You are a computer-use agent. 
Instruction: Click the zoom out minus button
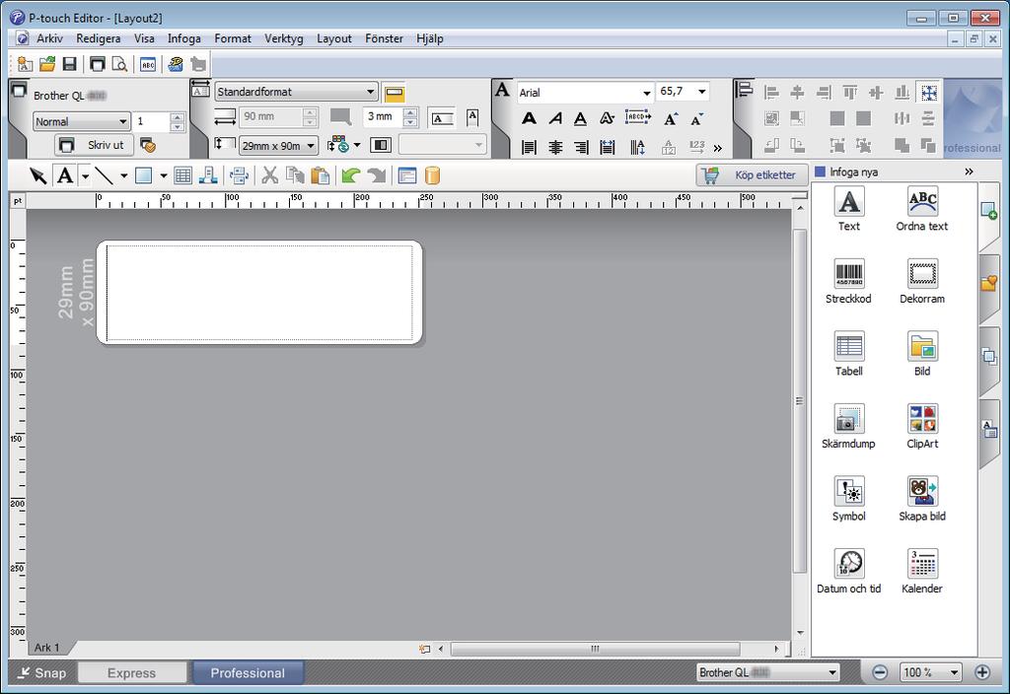tap(879, 672)
